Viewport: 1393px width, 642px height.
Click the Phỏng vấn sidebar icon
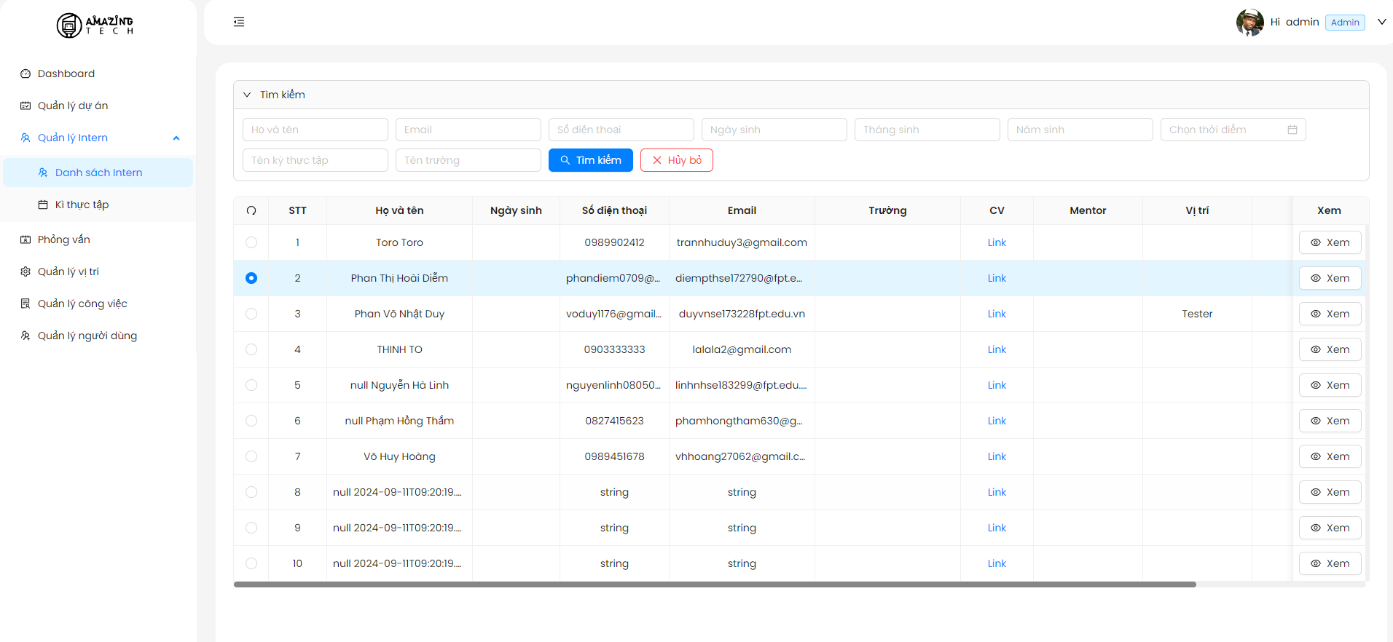(x=25, y=239)
